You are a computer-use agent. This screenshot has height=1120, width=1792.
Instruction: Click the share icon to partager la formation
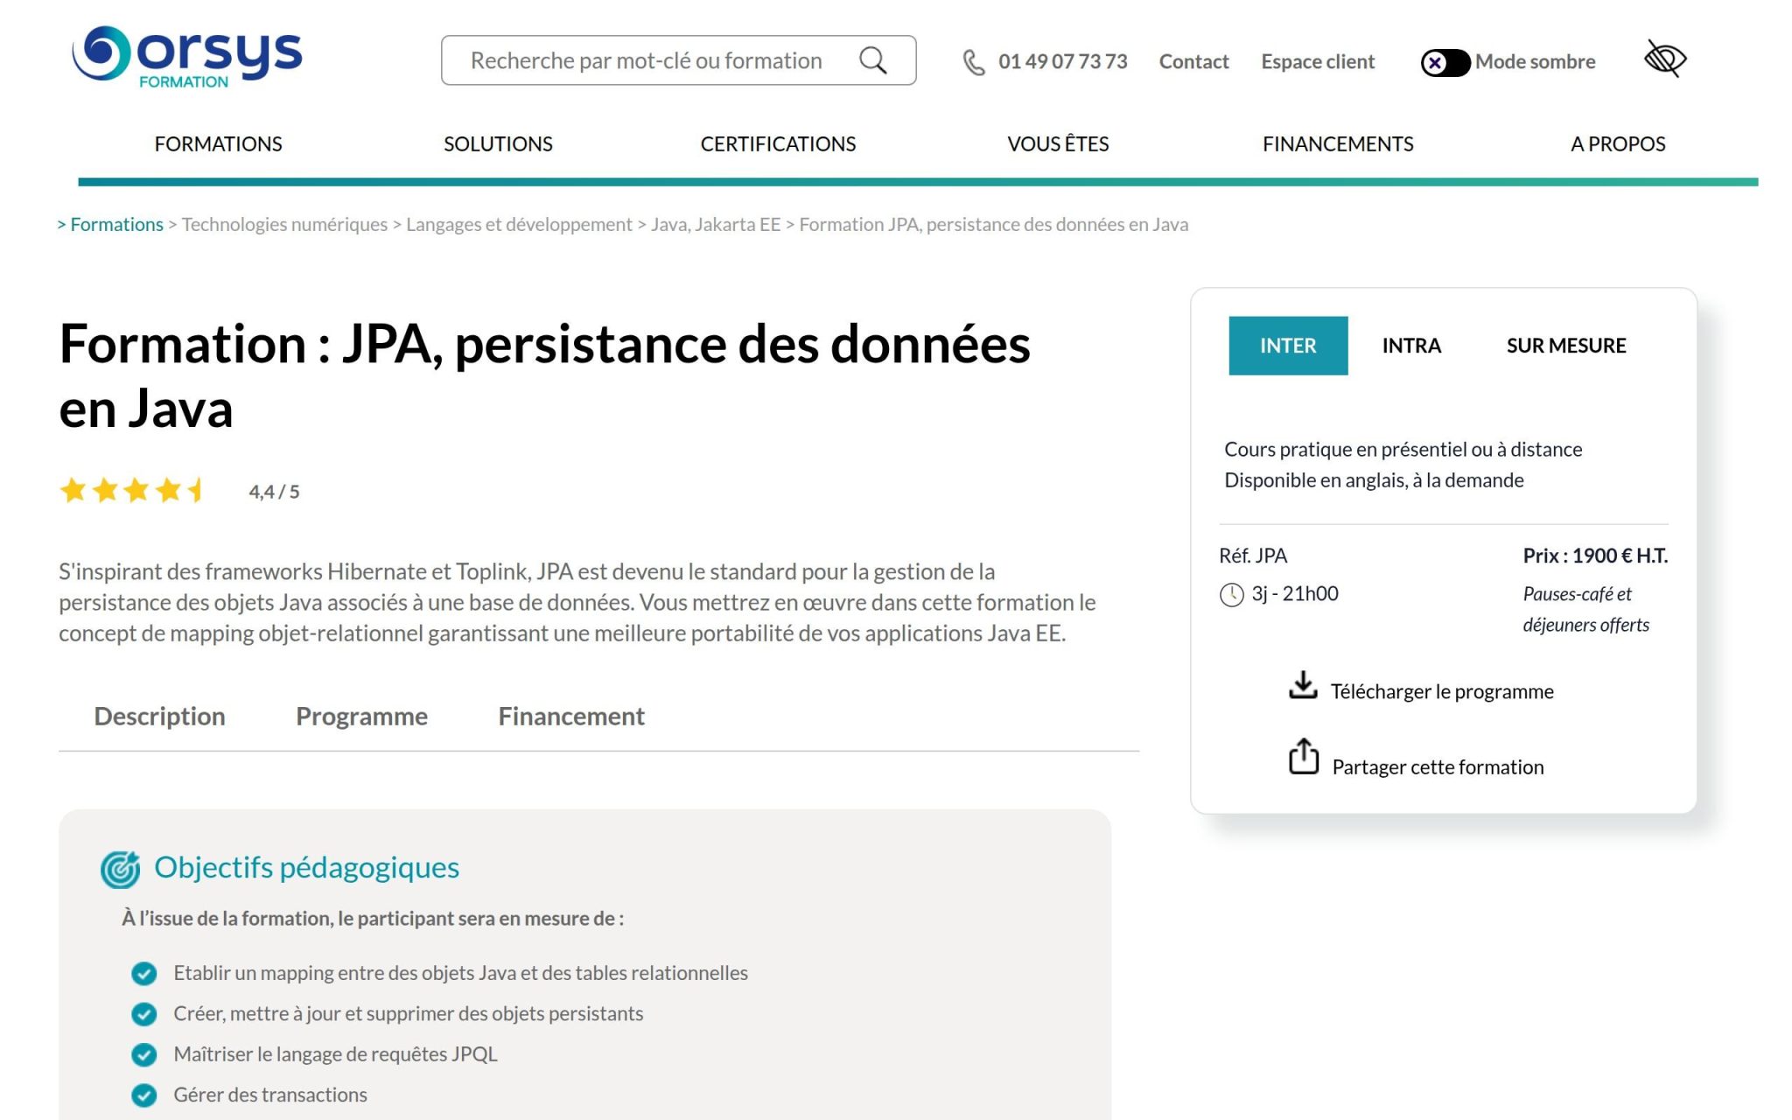1303,758
